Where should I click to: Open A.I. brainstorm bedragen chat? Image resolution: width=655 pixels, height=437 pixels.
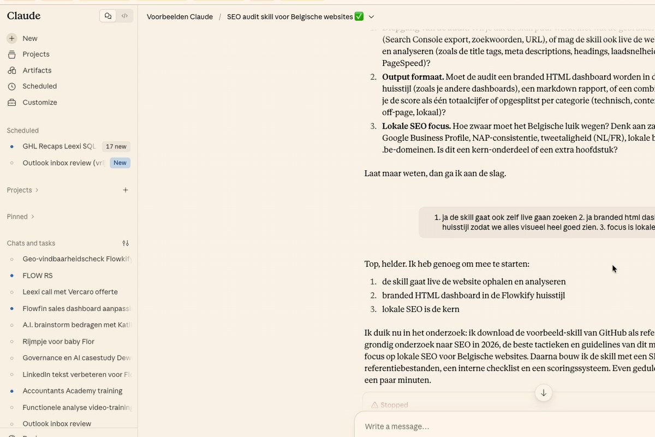pos(77,325)
